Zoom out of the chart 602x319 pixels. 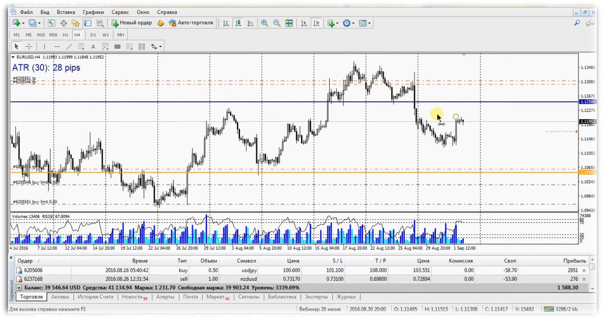click(277, 23)
